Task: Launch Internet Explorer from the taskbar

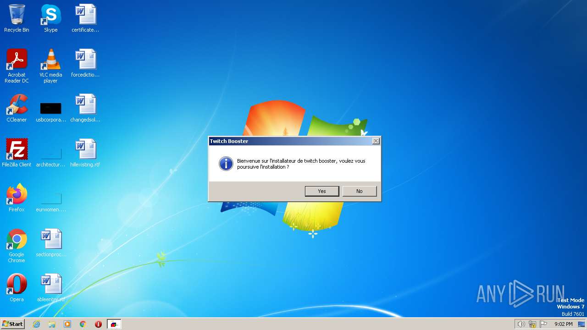Action: [37, 324]
